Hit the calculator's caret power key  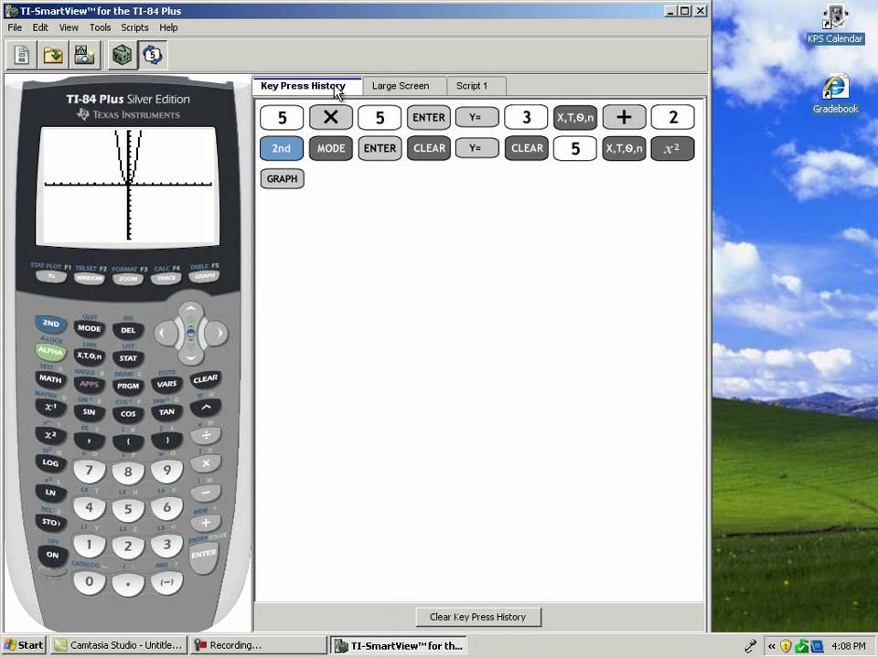[x=205, y=408]
